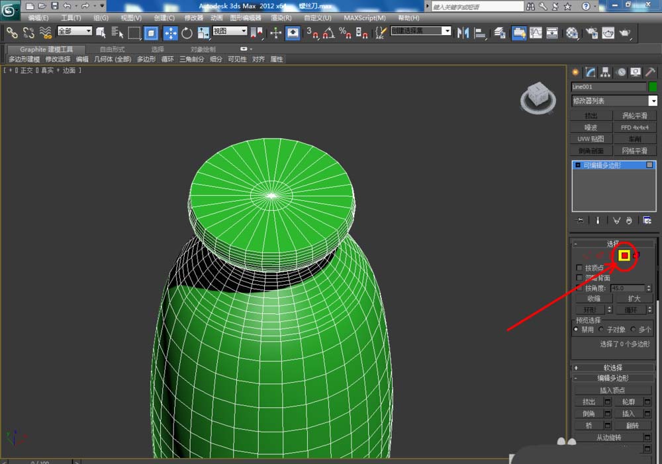Click the Mirror tool icon
Screen dimensions: 662x464
[463, 32]
